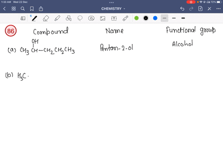The width and height of the screenshot is (223, 167).
Task: Select the Highlighter tool
Action: pyautogui.click(x=57, y=19)
